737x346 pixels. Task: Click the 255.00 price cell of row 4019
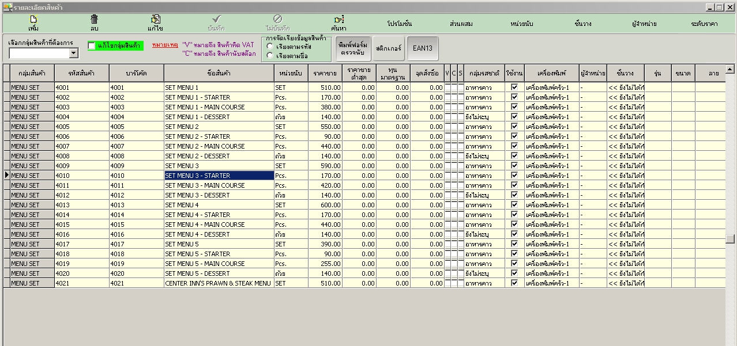(325, 264)
